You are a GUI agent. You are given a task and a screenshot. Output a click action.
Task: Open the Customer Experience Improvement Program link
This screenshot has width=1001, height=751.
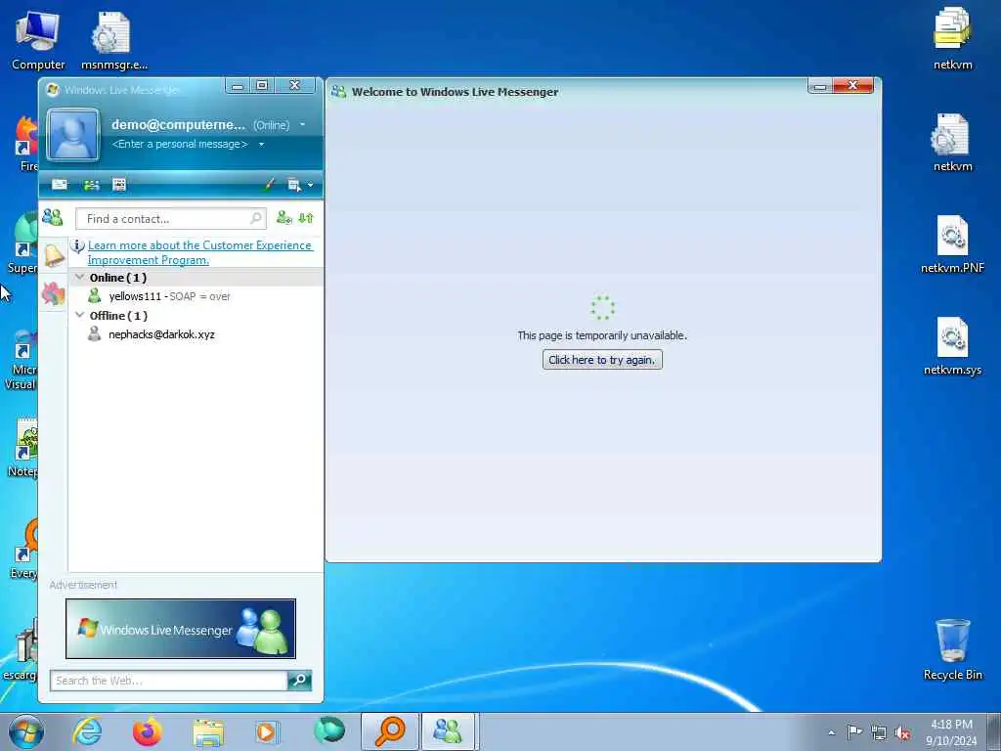point(199,252)
